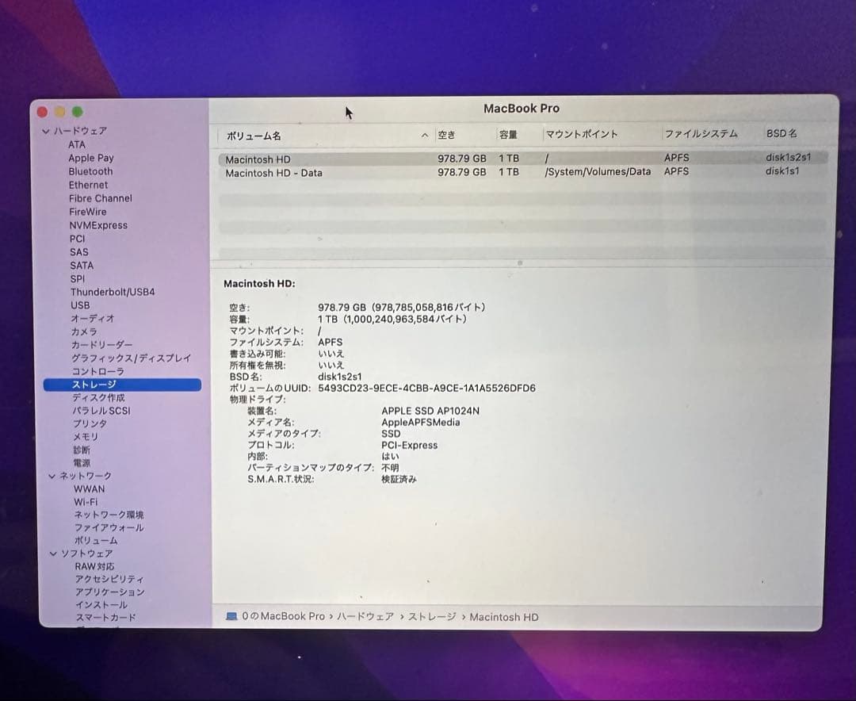Collapse the ハードウェア sidebar section
Screen dimensions: 856x701
click(46, 131)
